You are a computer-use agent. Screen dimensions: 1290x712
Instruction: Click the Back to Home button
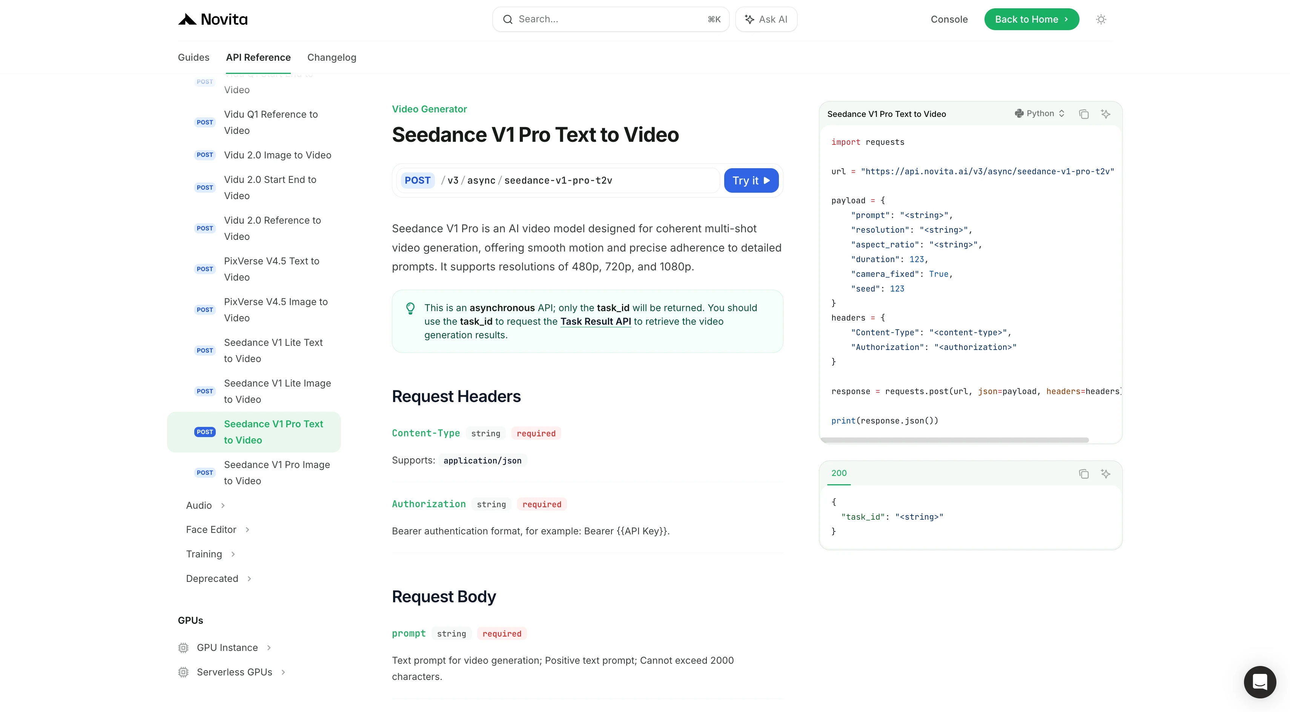1032,20
